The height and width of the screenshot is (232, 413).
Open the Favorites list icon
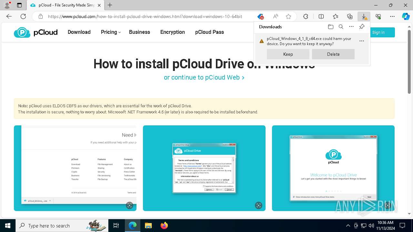pyautogui.click(x=336, y=16)
